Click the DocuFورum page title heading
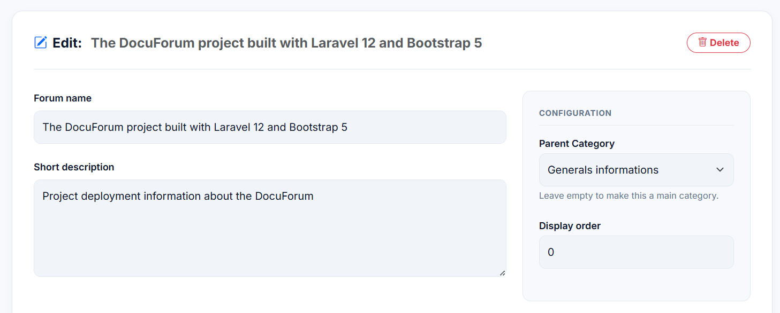 tap(286, 43)
